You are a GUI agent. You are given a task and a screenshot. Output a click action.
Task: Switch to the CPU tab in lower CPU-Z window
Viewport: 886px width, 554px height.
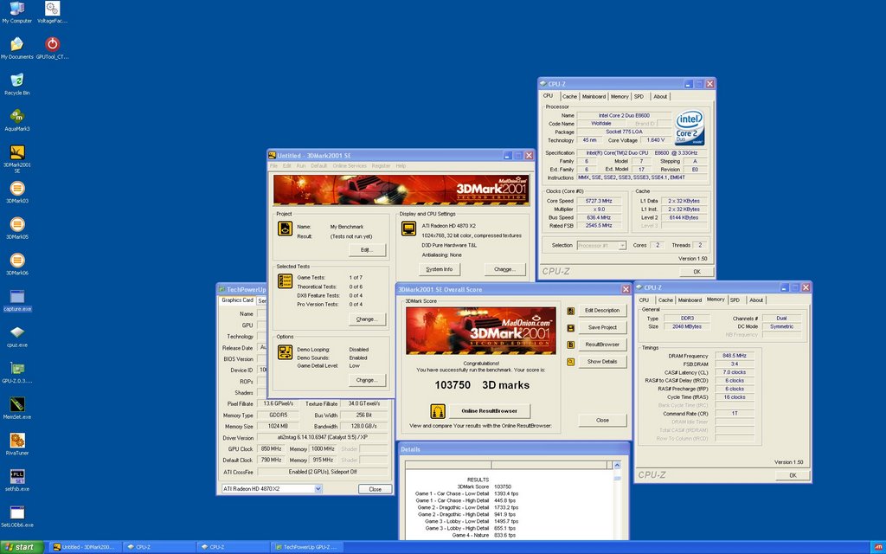coord(644,300)
